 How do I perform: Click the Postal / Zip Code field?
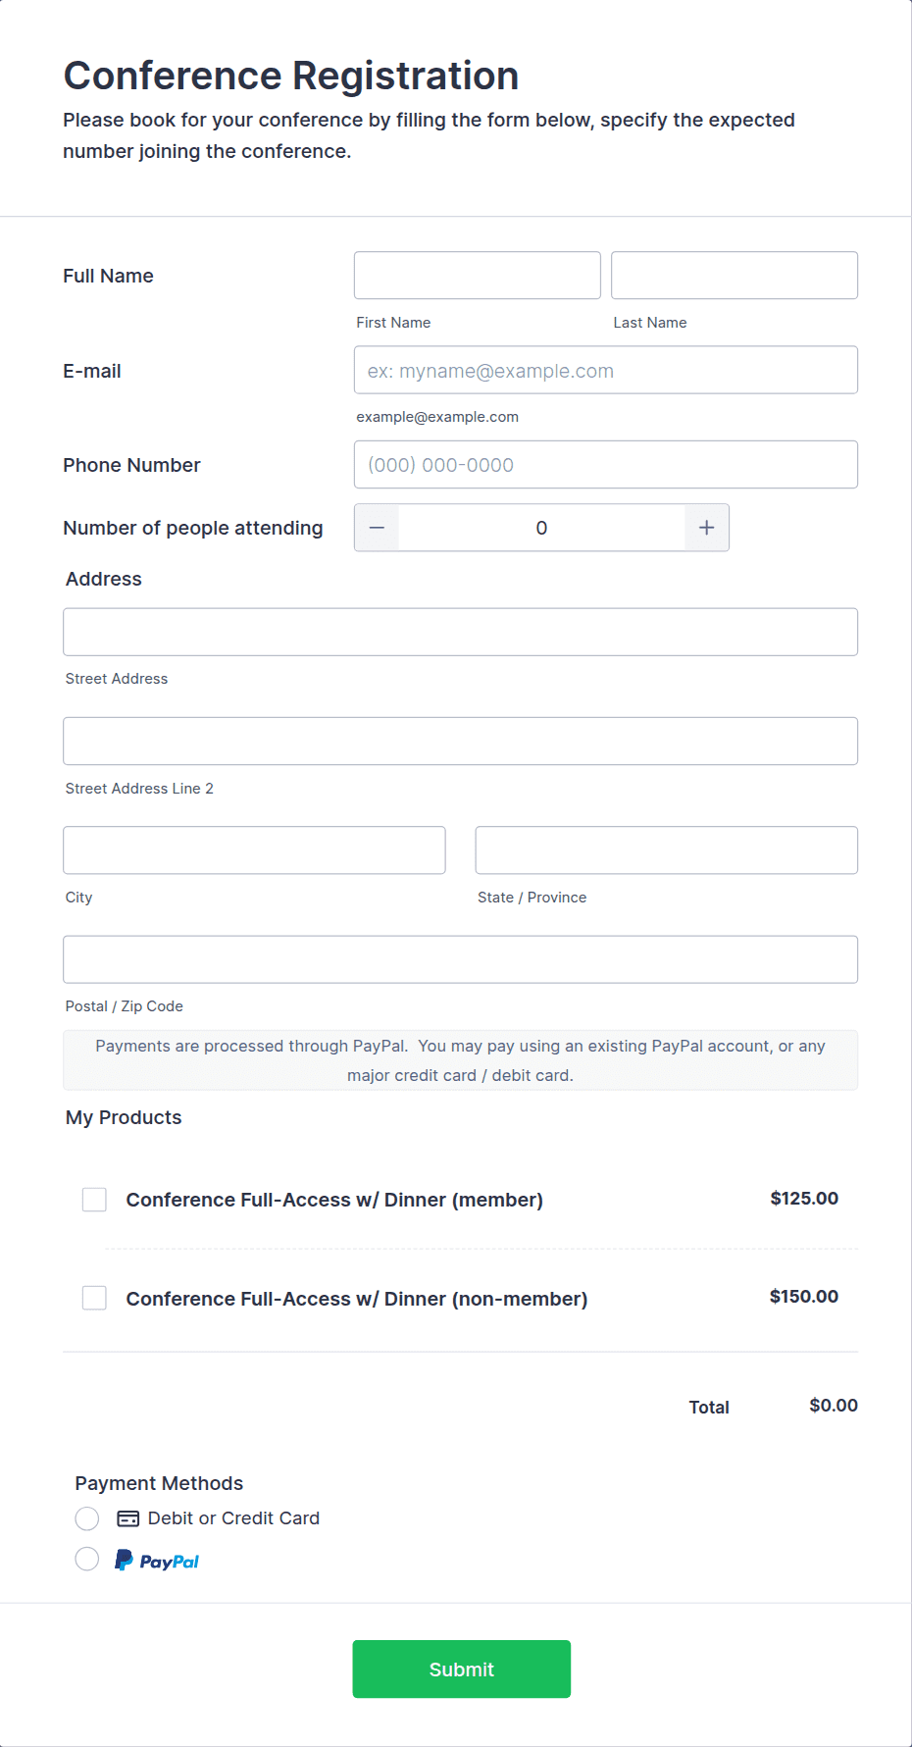(460, 958)
